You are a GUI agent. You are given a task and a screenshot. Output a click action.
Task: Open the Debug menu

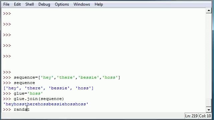[44, 4]
